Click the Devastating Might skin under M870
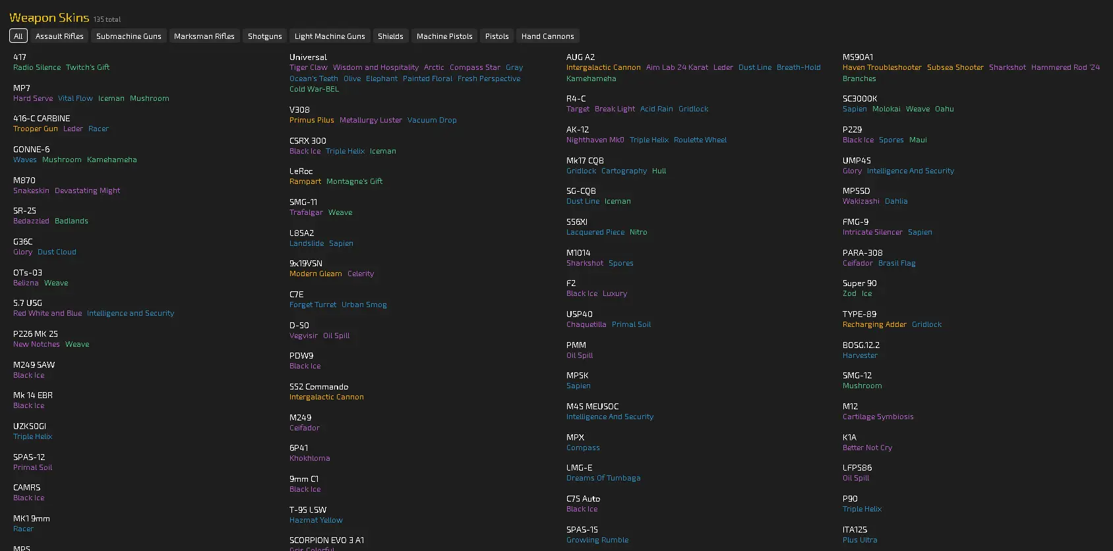The height and width of the screenshot is (551, 1113). [87, 190]
